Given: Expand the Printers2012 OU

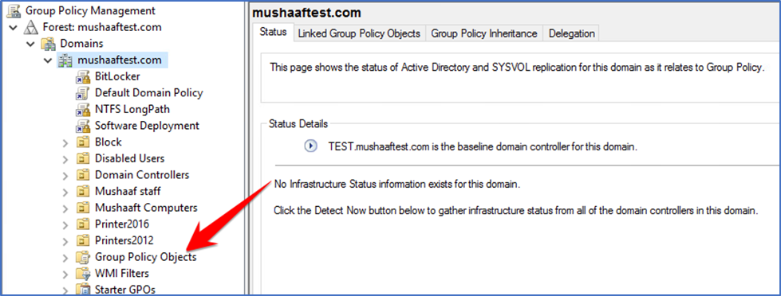Looking at the screenshot, I should (65, 241).
